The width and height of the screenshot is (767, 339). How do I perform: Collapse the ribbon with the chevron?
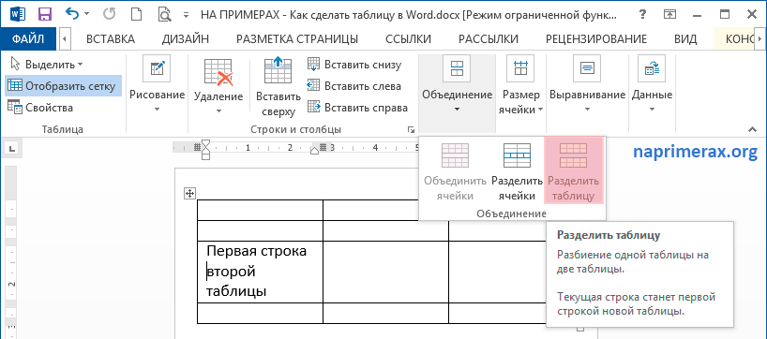(x=752, y=129)
